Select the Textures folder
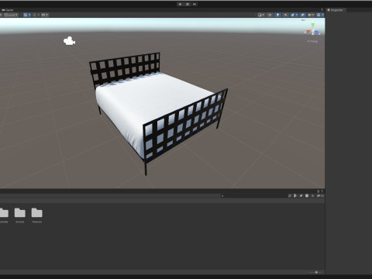This screenshot has width=372, height=279. pyautogui.click(x=37, y=215)
